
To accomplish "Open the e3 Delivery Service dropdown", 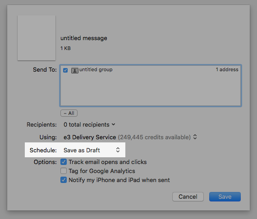I will pos(130,137).
